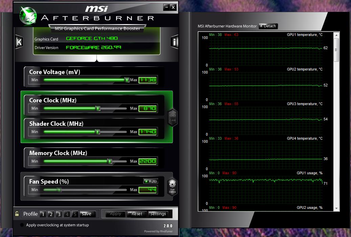351x237 pixels.
Task: Click the GPU4 temperature graph
Action: [x=266, y=155]
